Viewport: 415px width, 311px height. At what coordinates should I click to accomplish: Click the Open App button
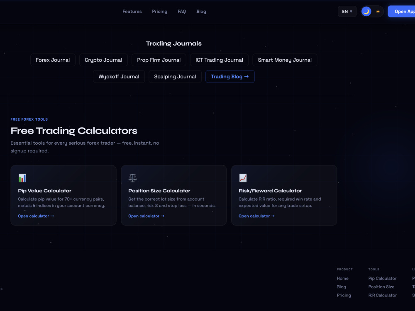tap(401, 12)
